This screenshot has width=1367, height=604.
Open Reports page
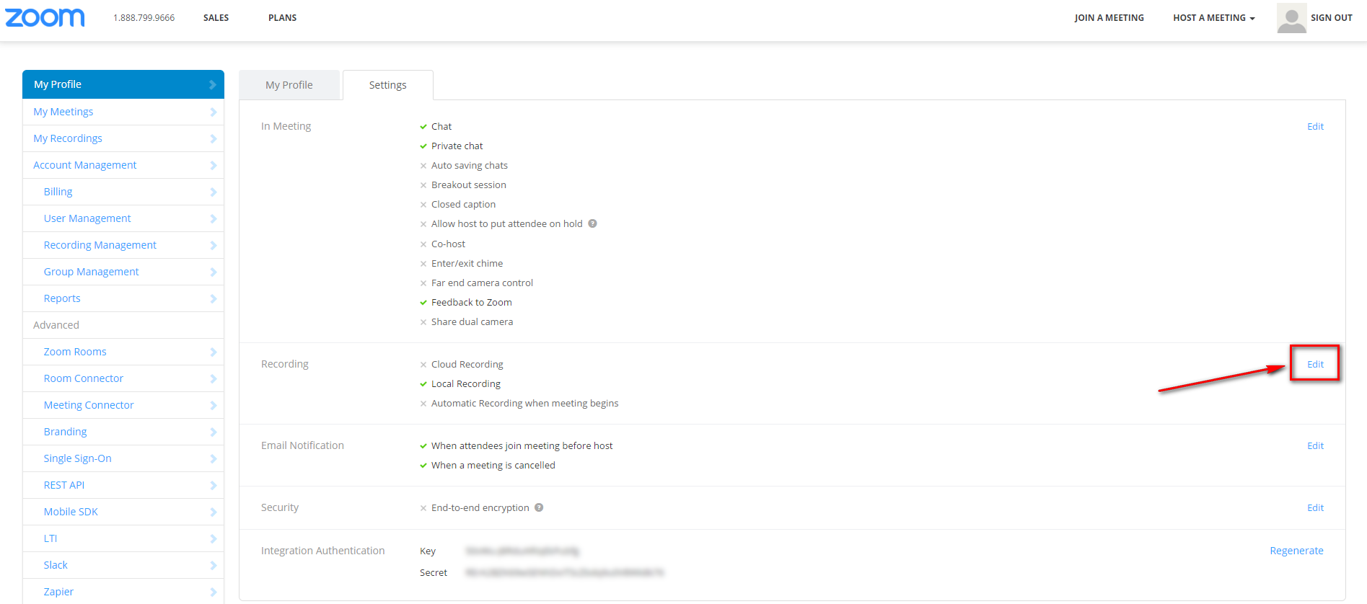click(123, 298)
